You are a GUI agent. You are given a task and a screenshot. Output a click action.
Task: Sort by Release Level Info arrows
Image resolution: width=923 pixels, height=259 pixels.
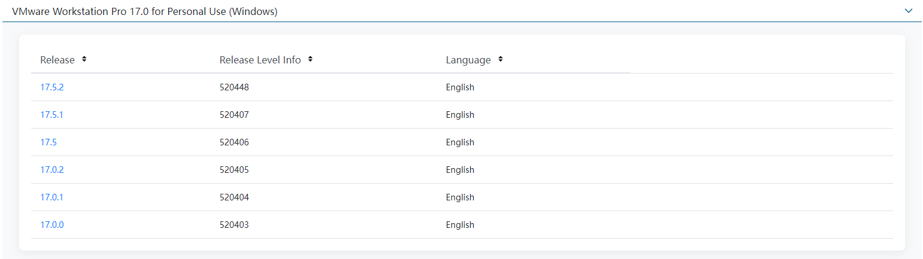[x=310, y=59]
